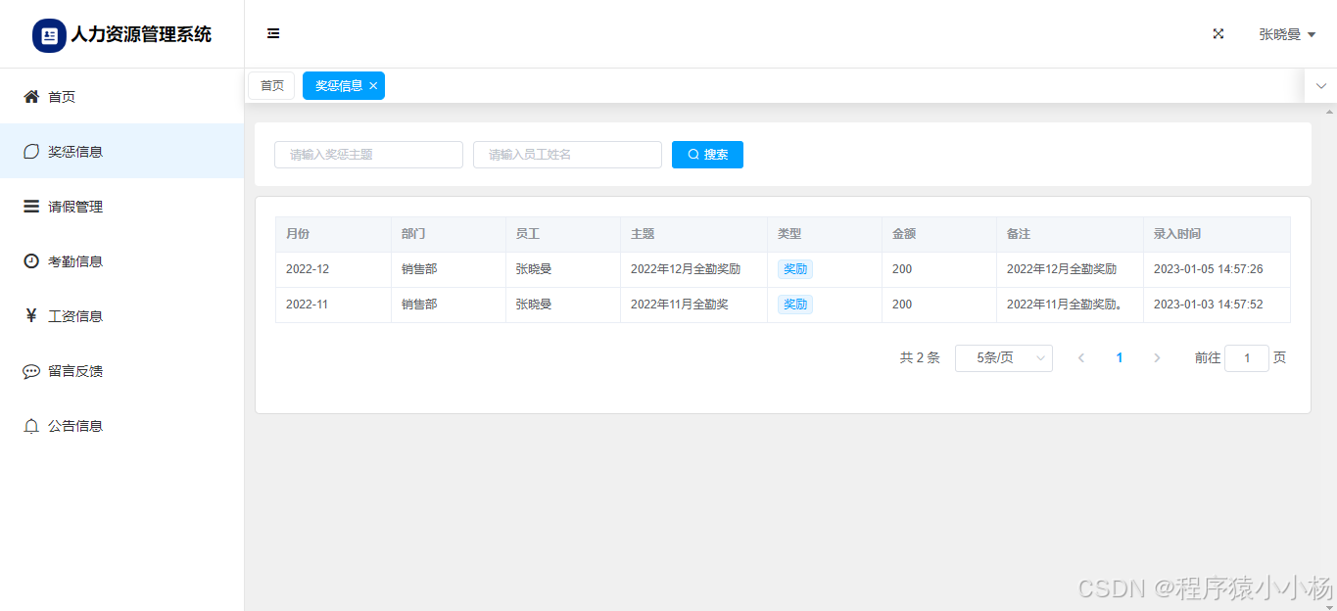Image resolution: width=1337 pixels, height=611 pixels.
Task: Close the 奖惩信息 tab with its X
Action: 373,86
